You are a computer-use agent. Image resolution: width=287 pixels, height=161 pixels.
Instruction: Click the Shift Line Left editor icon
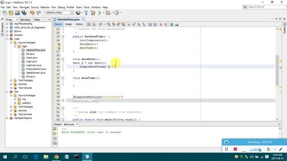[150, 24]
